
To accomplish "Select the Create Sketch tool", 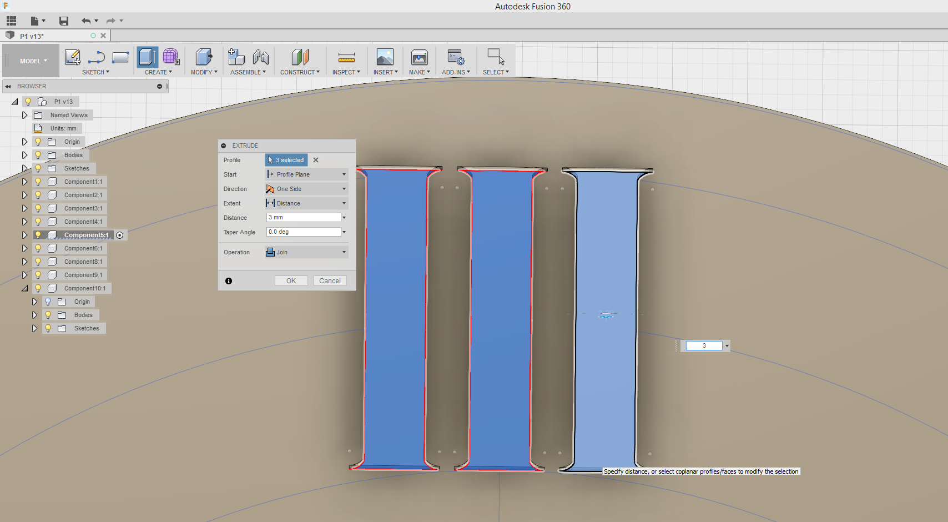I will 72,57.
